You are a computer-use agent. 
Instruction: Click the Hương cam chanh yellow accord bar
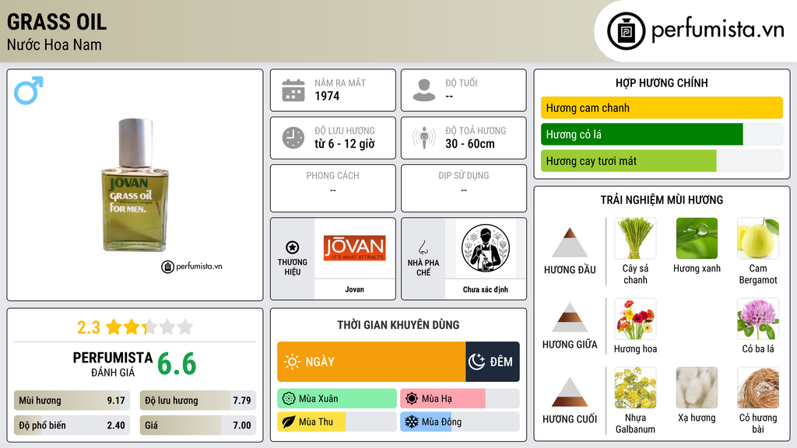pos(662,107)
